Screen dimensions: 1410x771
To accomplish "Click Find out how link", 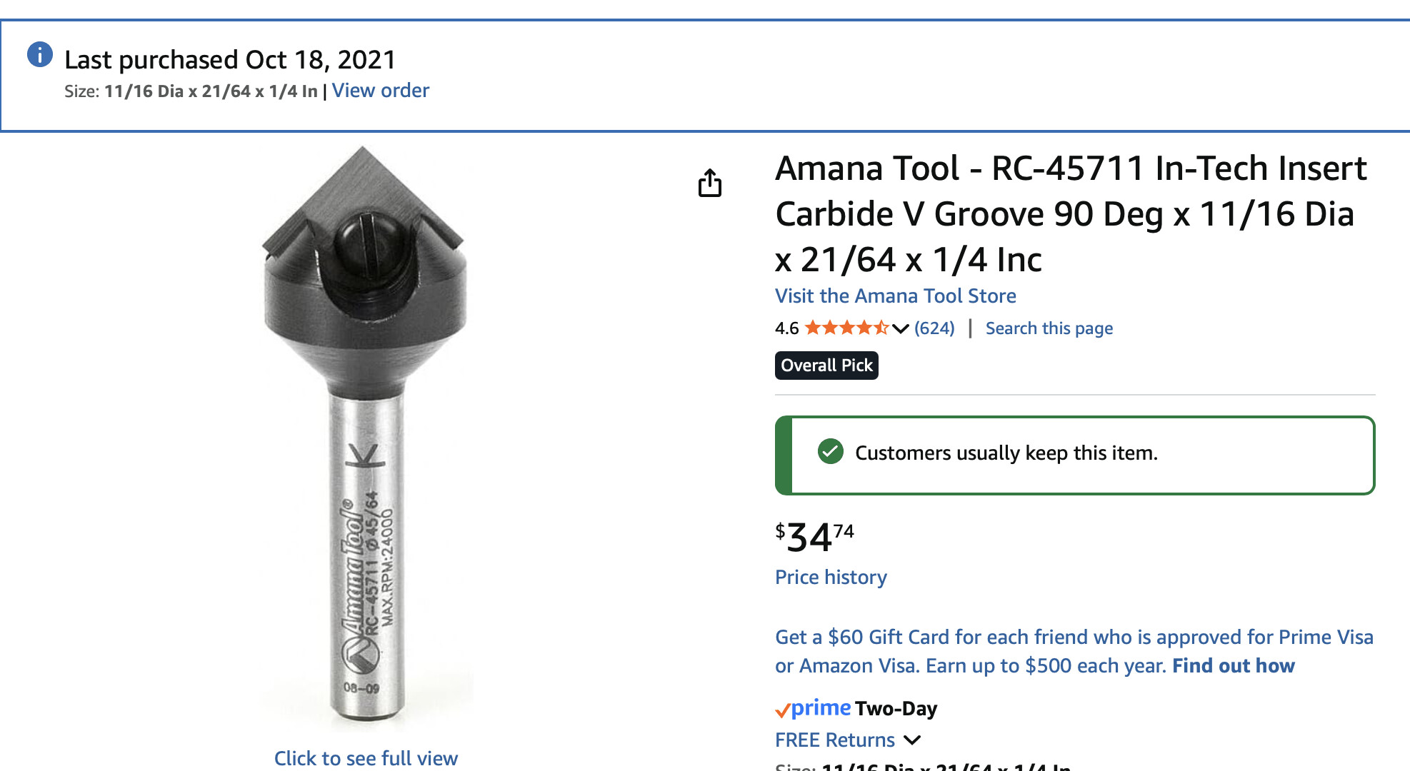I will [x=1233, y=665].
